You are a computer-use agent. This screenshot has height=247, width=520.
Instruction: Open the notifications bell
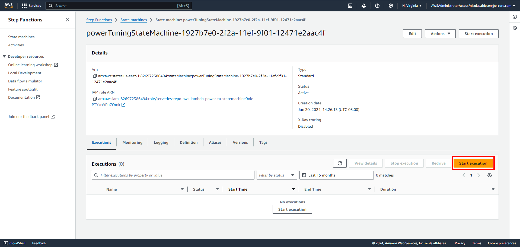click(x=364, y=6)
